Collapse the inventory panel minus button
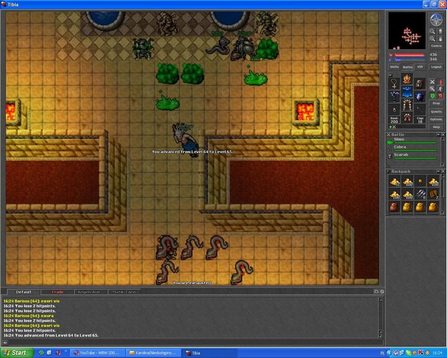Image resolution: width=447 pixels, height=358 pixels. 391,75
